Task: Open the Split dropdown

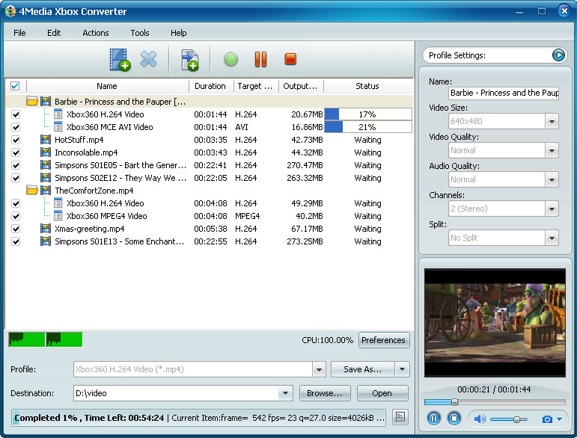Action: (x=552, y=238)
